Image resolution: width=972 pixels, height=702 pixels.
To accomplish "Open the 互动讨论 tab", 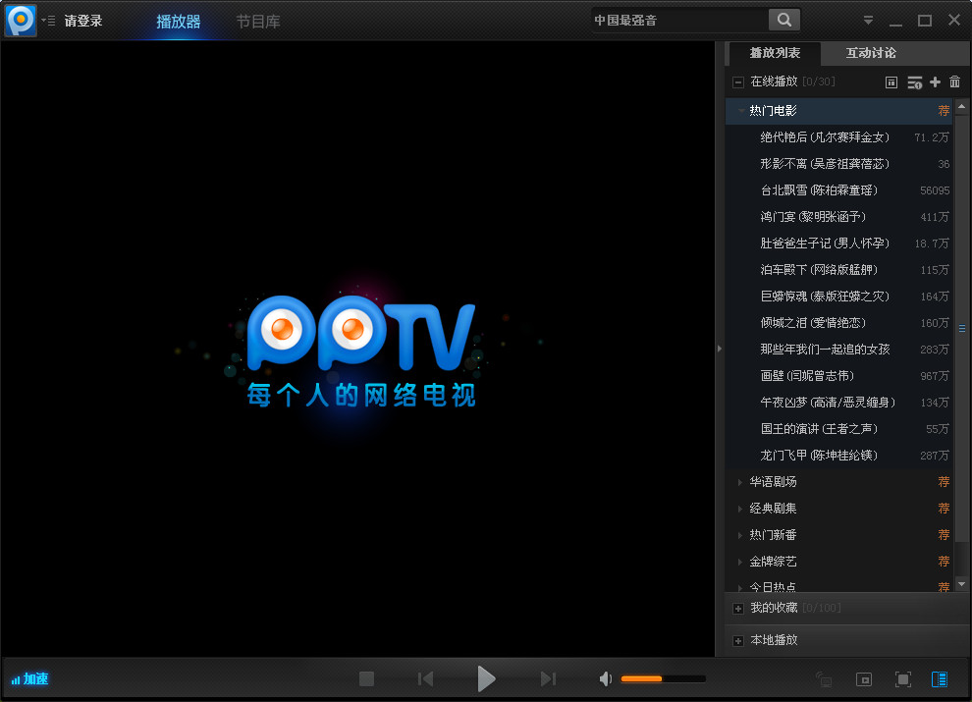I will [x=871, y=53].
